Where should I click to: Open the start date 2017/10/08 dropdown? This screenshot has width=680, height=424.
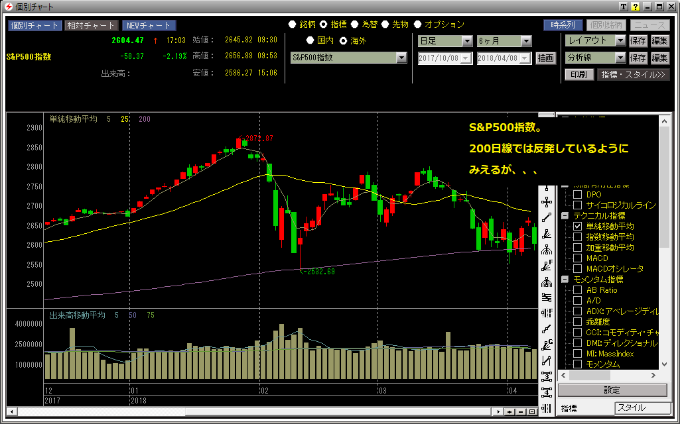[x=466, y=58]
